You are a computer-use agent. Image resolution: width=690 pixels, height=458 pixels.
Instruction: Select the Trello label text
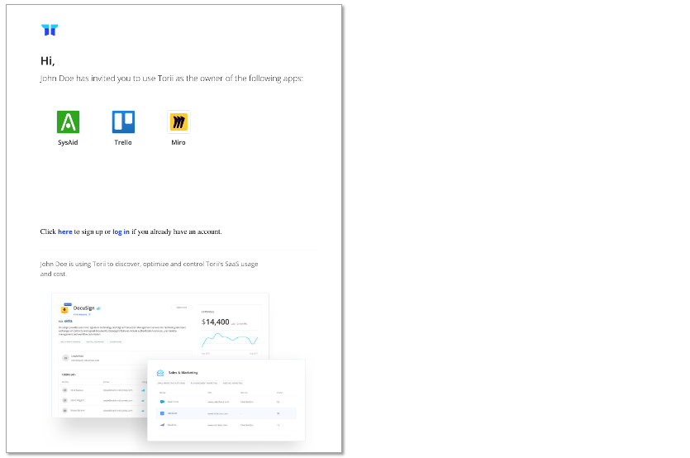click(123, 142)
